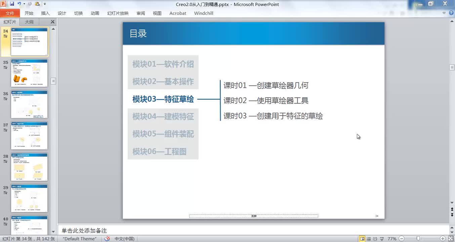Image resolution: width=455 pixels, height=242 pixels.
Task: Click 模块06—工程图 on the slide
Action: coord(159,152)
